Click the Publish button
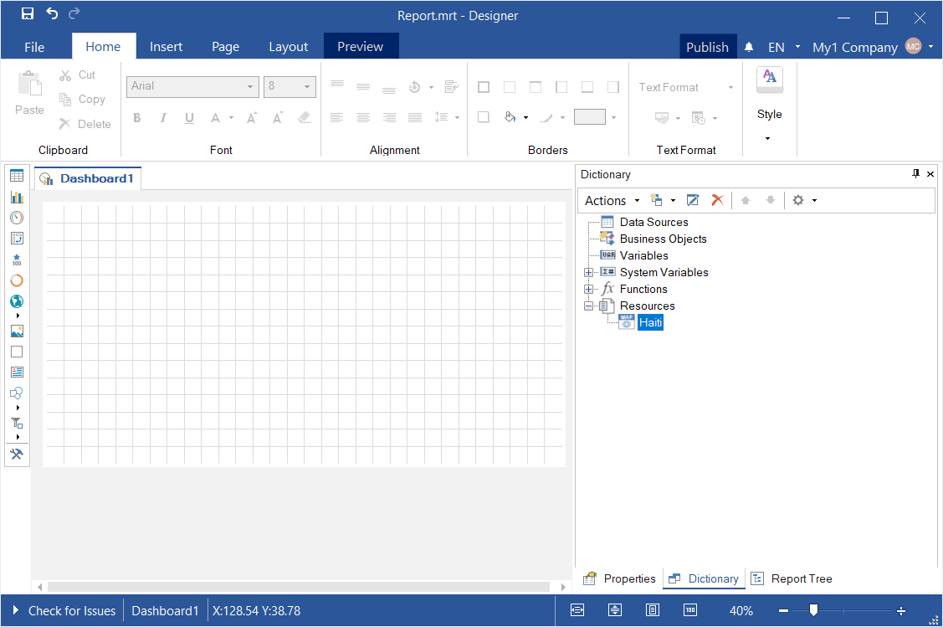 (707, 47)
